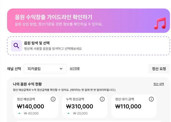The width and height of the screenshot is (171, 122).
Task: Click the 정산 요청 button
Action: tap(159, 69)
